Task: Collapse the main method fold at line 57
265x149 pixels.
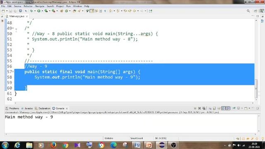Action: [13, 72]
